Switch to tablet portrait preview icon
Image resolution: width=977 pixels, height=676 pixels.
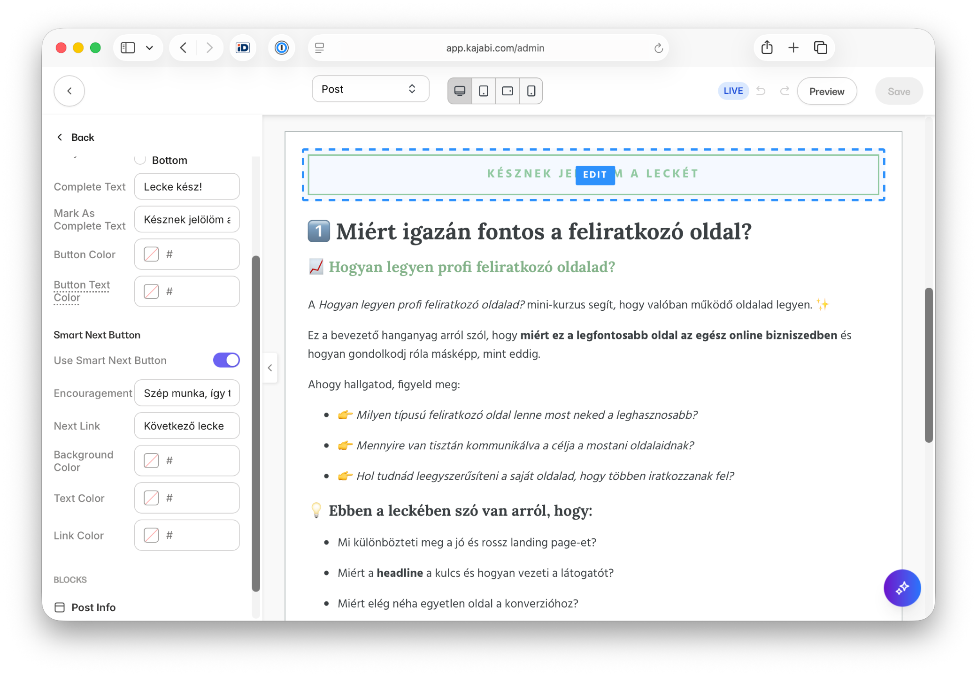[484, 91]
